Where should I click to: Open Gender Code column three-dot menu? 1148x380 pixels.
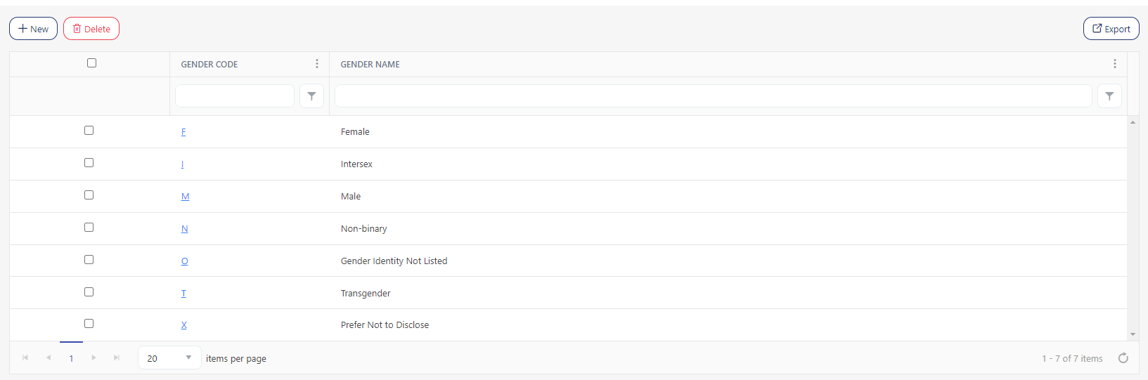coord(317,64)
